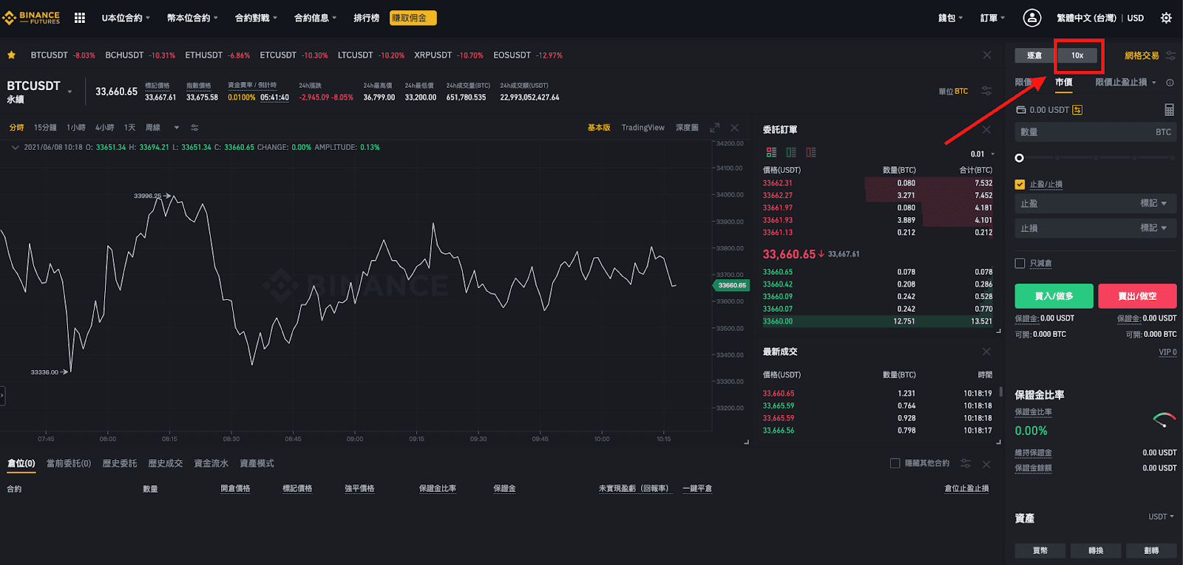The image size is (1183, 565).
Task: Click the Binance Futures logo
Action: pyautogui.click(x=32, y=18)
